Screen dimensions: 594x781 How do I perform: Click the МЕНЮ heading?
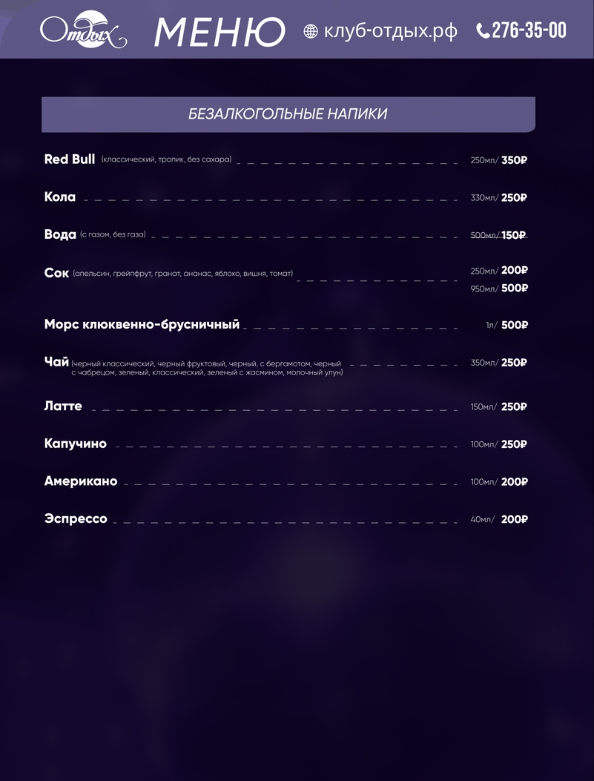coord(220,32)
